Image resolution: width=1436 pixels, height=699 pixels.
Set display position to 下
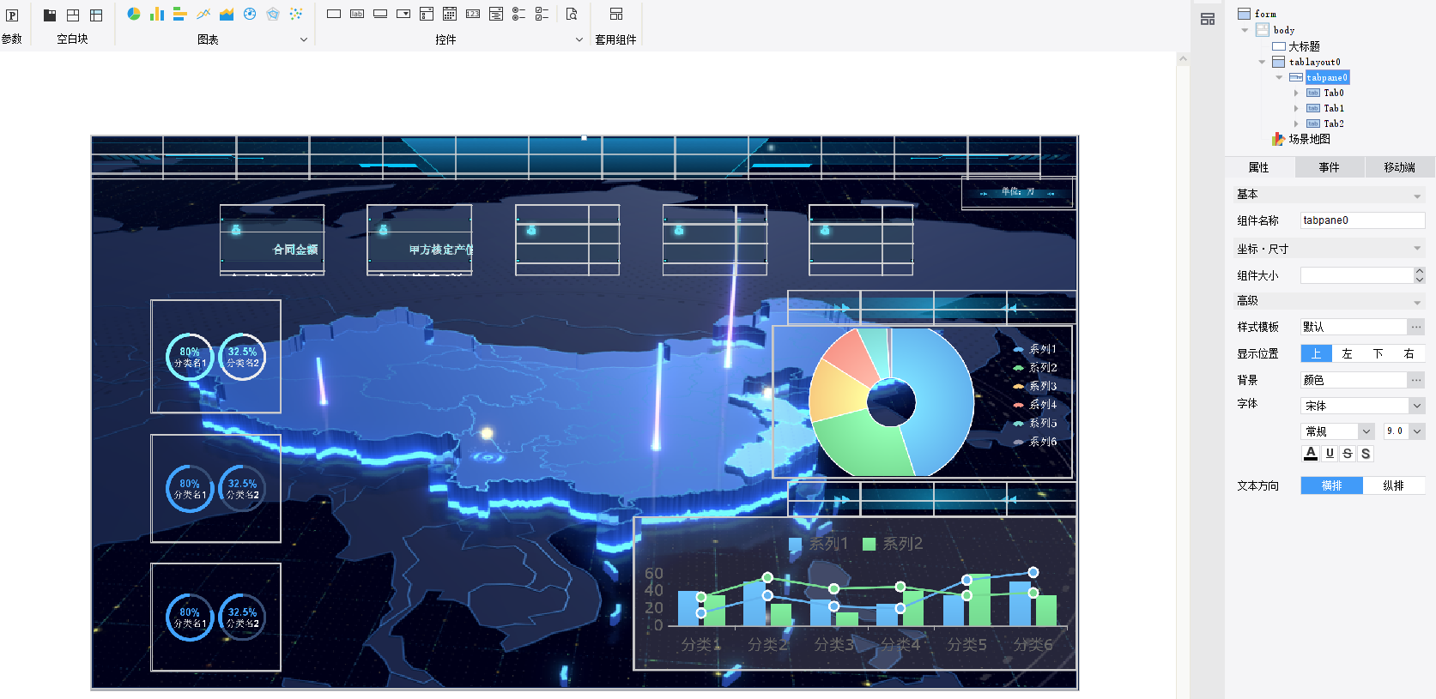pos(1378,353)
